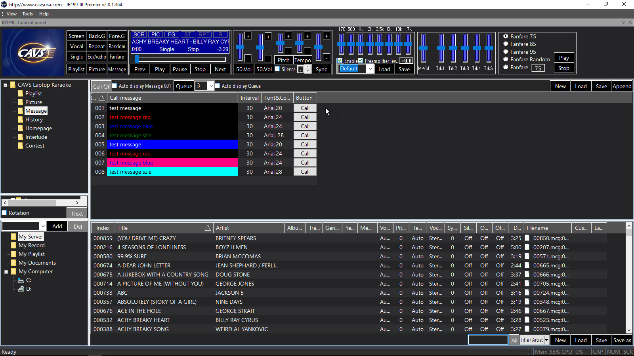The width and height of the screenshot is (634, 356).
Task: Check the Silence checkbox
Action: point(277,69)
